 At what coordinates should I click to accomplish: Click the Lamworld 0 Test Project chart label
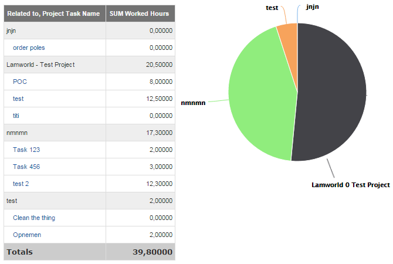pyautogui.click(x=350, y=185)
